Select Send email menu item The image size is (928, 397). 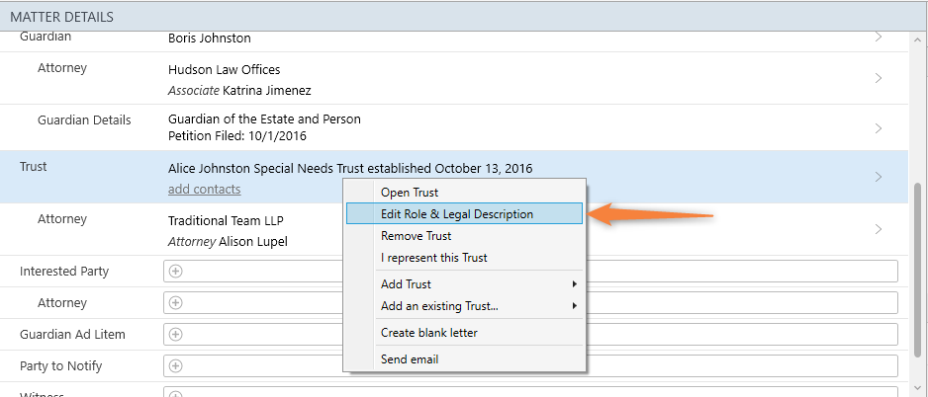(465, 359)
